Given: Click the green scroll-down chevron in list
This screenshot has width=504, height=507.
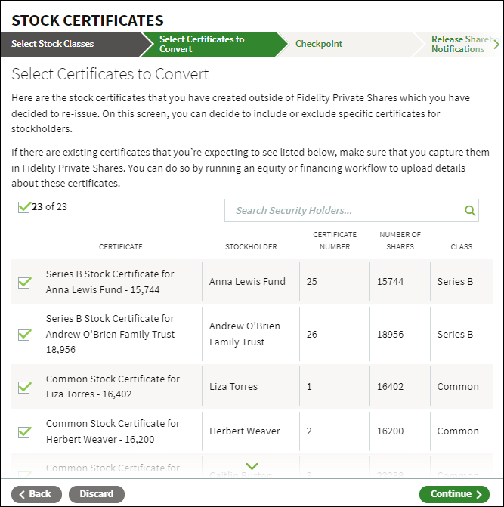Looking at the screenshot, I should click(x=252, y=466).
